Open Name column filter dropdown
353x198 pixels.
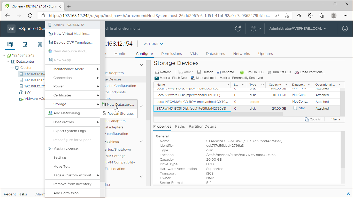click(228, 85)
